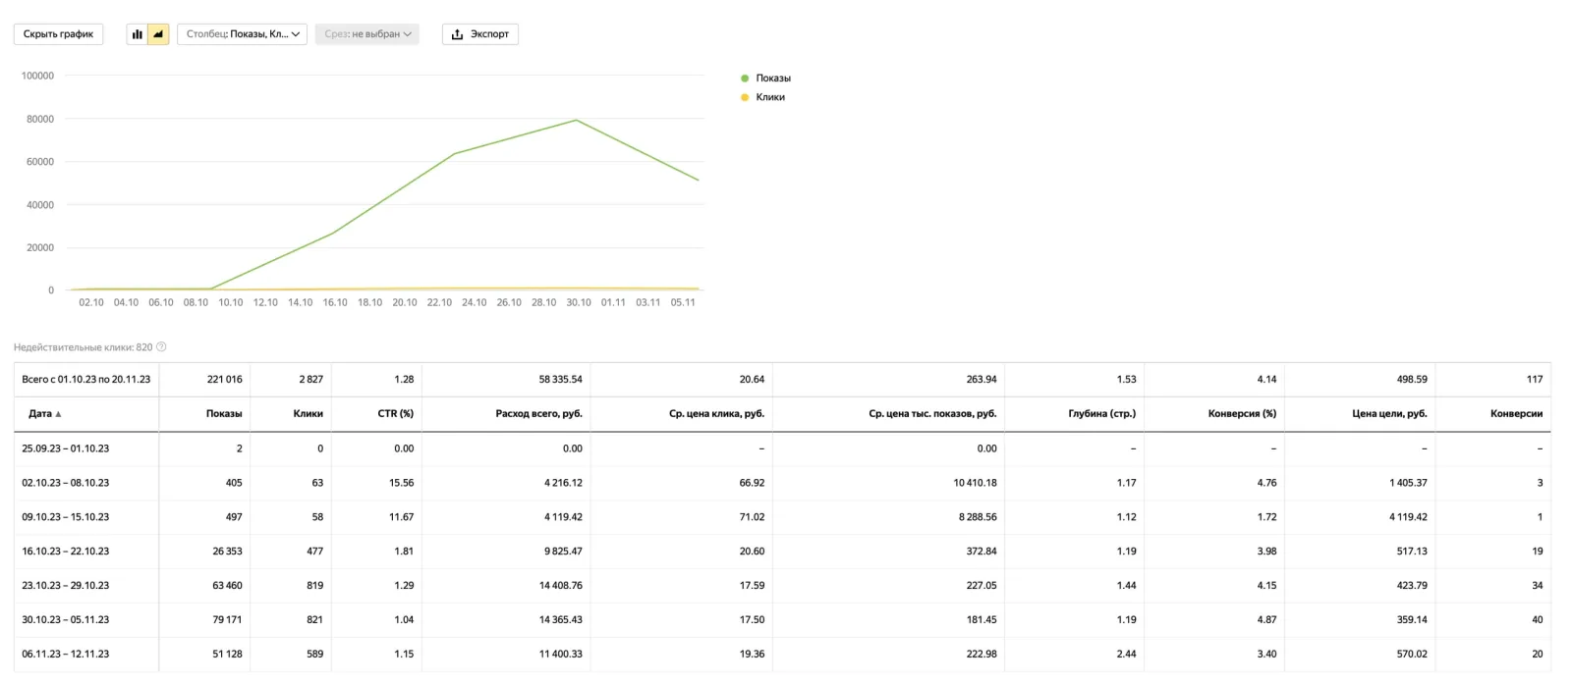Viewport: 1572px width, 684px height.
Task: Sort by the CTR (%) column header
Action: tap(395, 414)
